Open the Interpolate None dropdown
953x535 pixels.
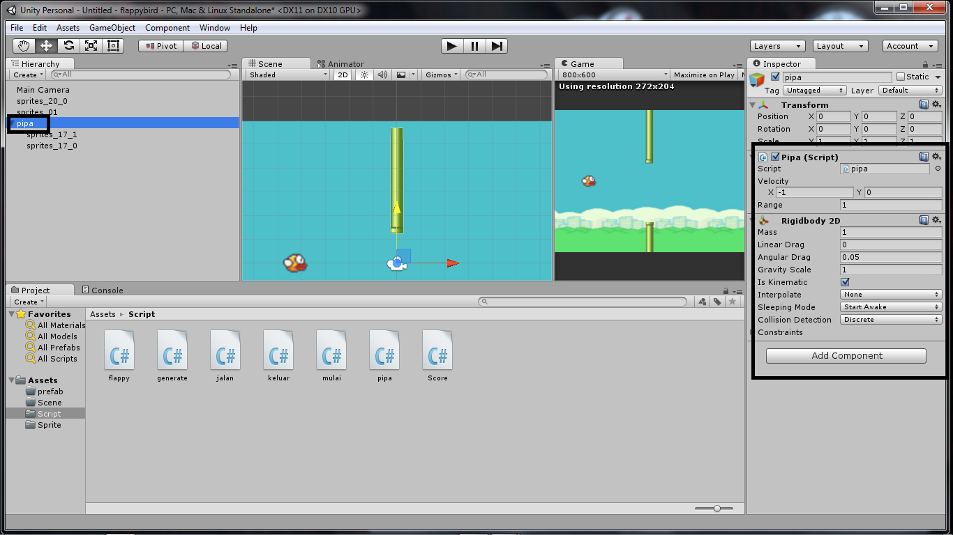coord(891,295)
